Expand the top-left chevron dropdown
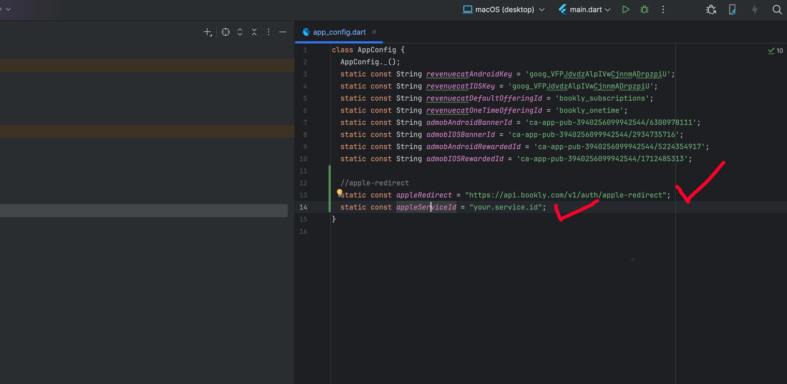This screenshot has width=787, height=384. [x=8, y=9]
